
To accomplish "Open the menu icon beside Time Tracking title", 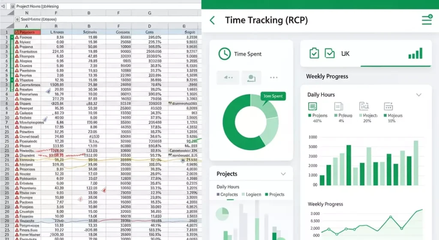I will 427,20.
